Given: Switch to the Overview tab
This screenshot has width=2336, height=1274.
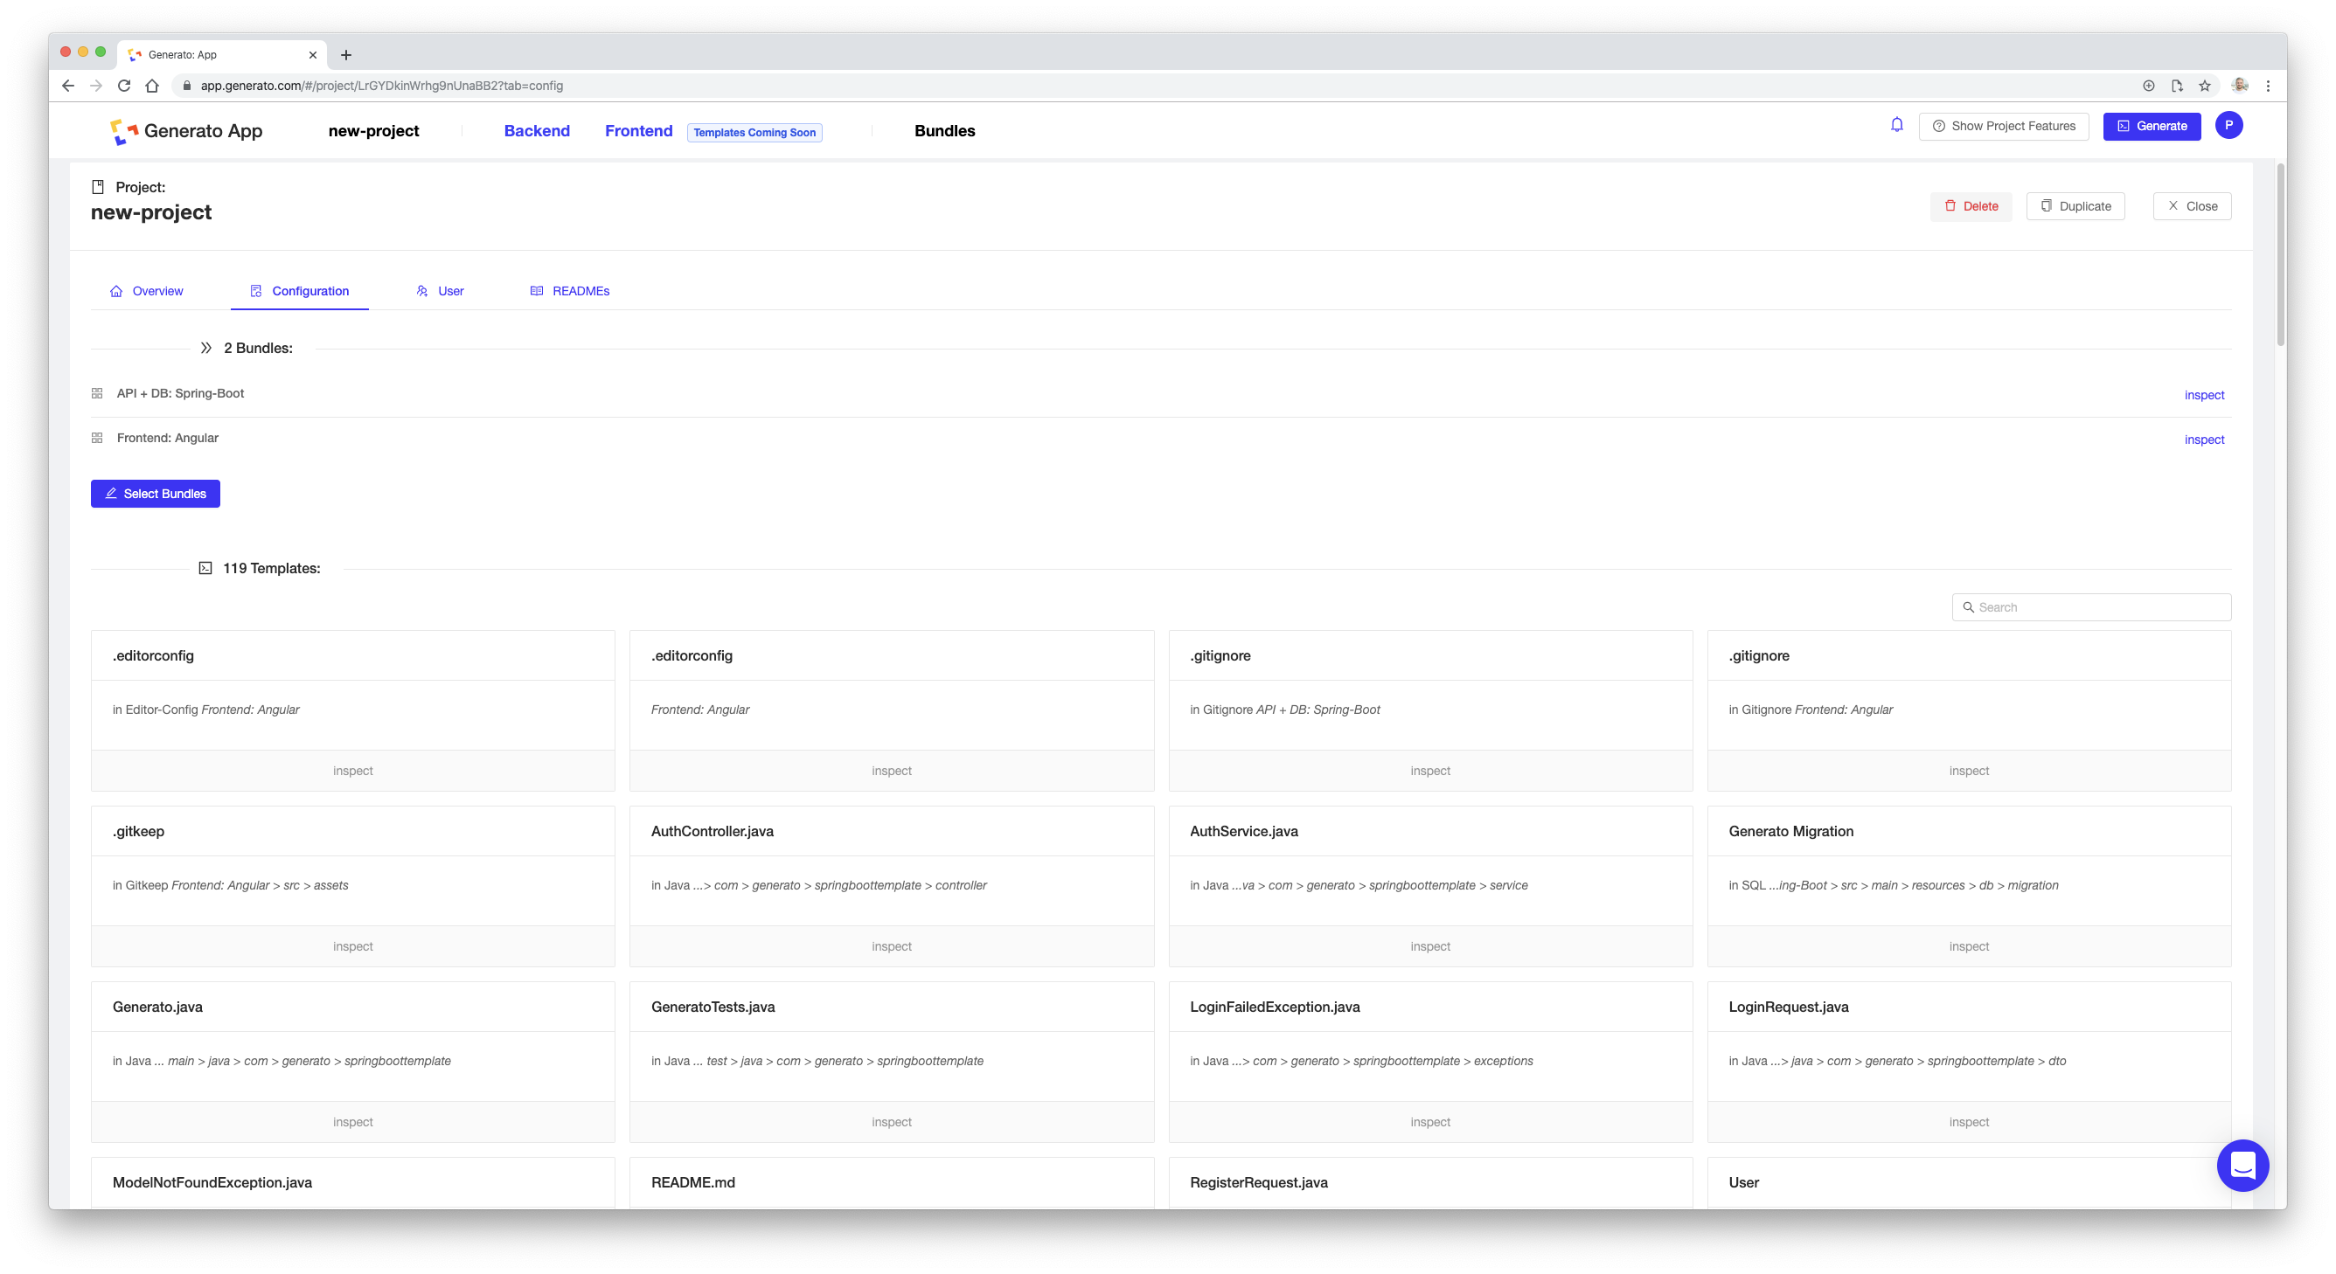Looking at the screenshot, I should pyautogui.click(x=147, y=291).
